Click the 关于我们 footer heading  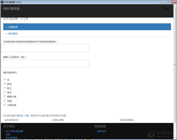coord(9,126)
